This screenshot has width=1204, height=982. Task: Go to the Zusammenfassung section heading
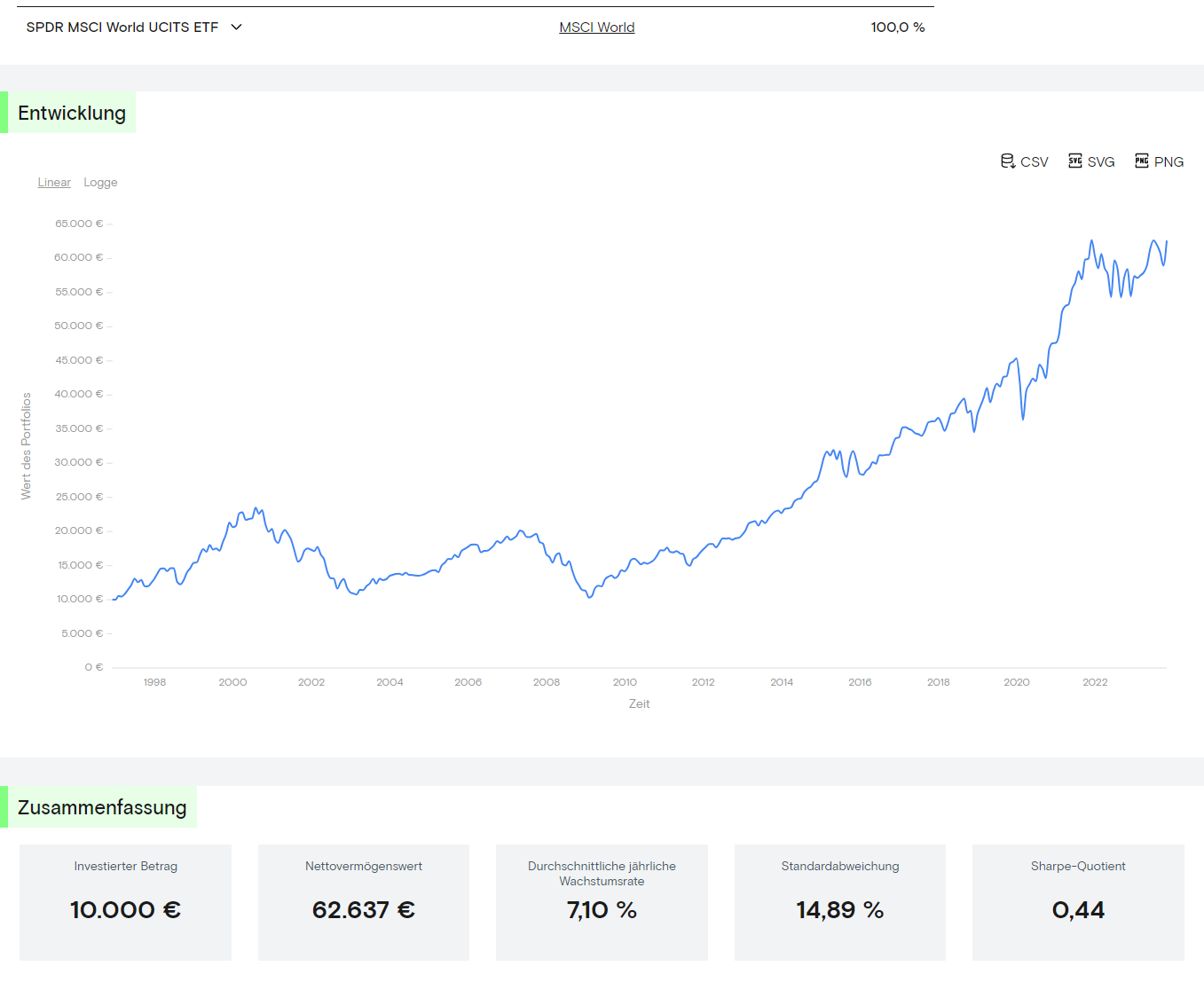click(x=102, y=808)
